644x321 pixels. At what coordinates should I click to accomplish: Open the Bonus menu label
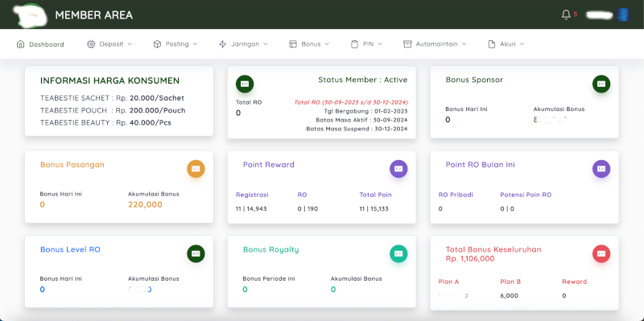[311, 44]
